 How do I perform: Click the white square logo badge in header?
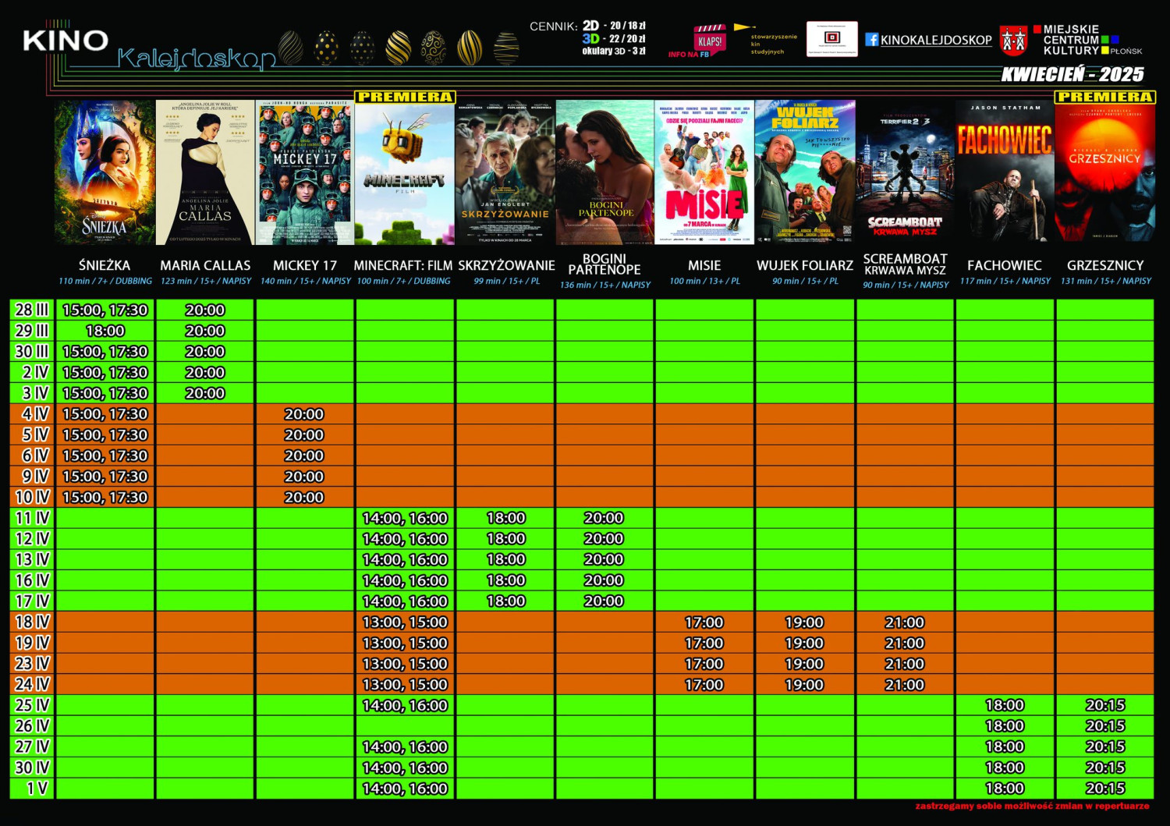(x=831, y=39)
